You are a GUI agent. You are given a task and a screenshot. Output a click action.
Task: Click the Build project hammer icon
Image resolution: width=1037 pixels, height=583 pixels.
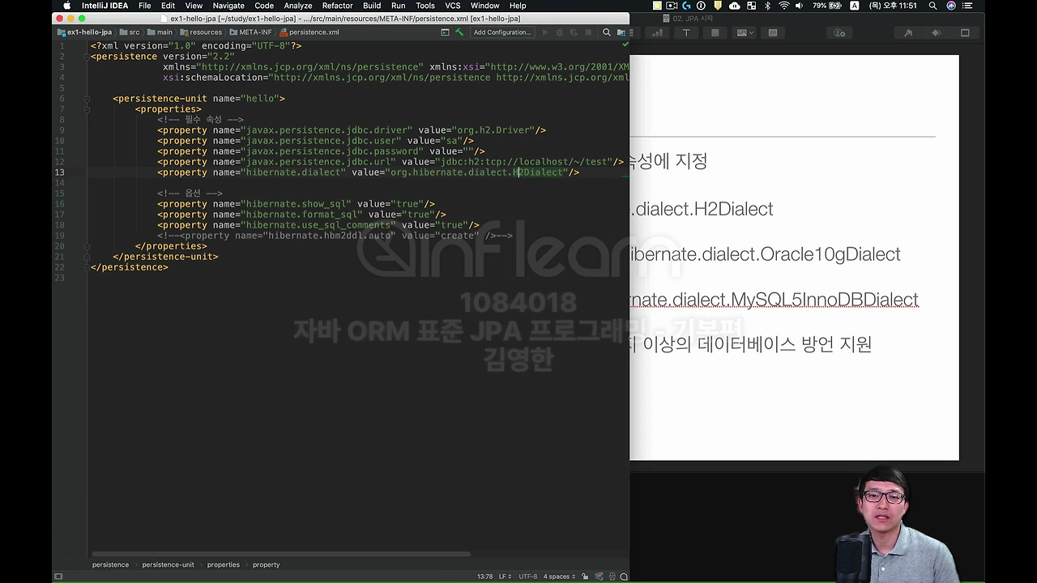pos(459,32)
